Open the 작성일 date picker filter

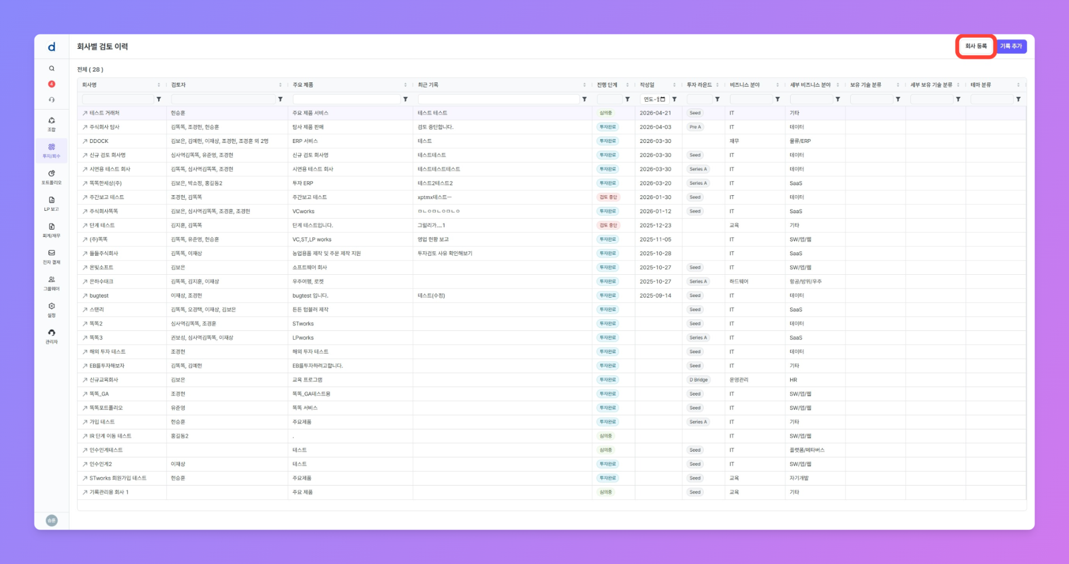[662, 99]
